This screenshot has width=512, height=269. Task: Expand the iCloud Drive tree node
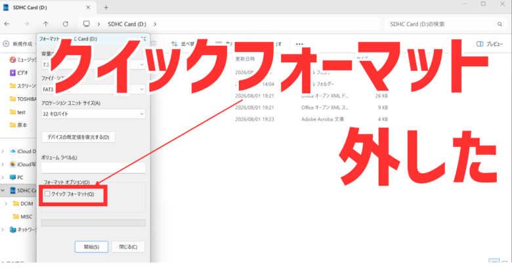3,151
